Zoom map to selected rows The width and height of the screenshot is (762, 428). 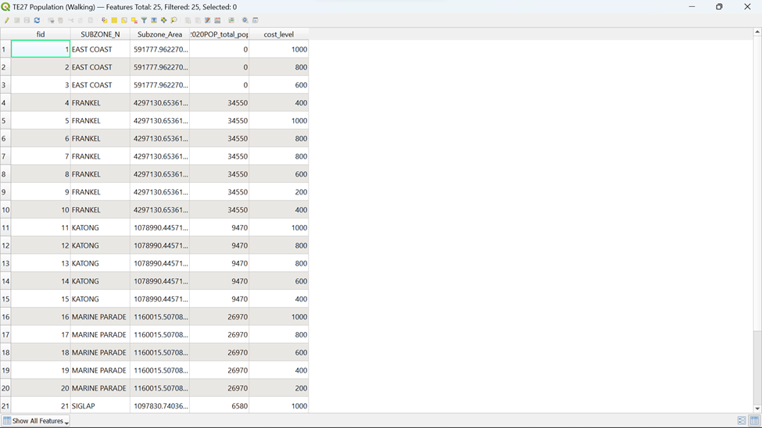pos(174,20)
